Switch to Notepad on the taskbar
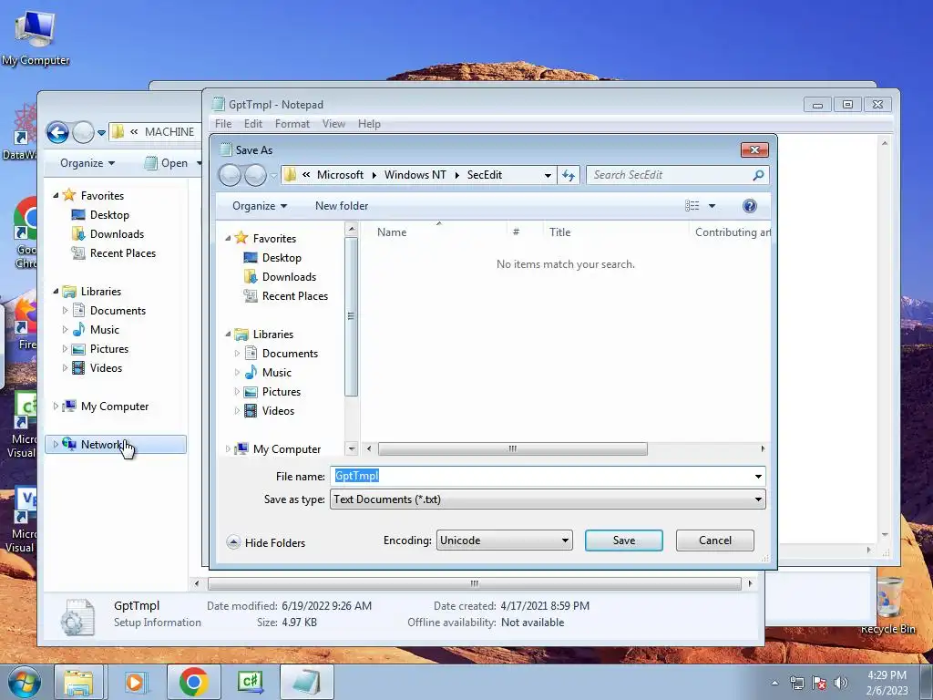 pyautogui.click(x=306, y=682)
